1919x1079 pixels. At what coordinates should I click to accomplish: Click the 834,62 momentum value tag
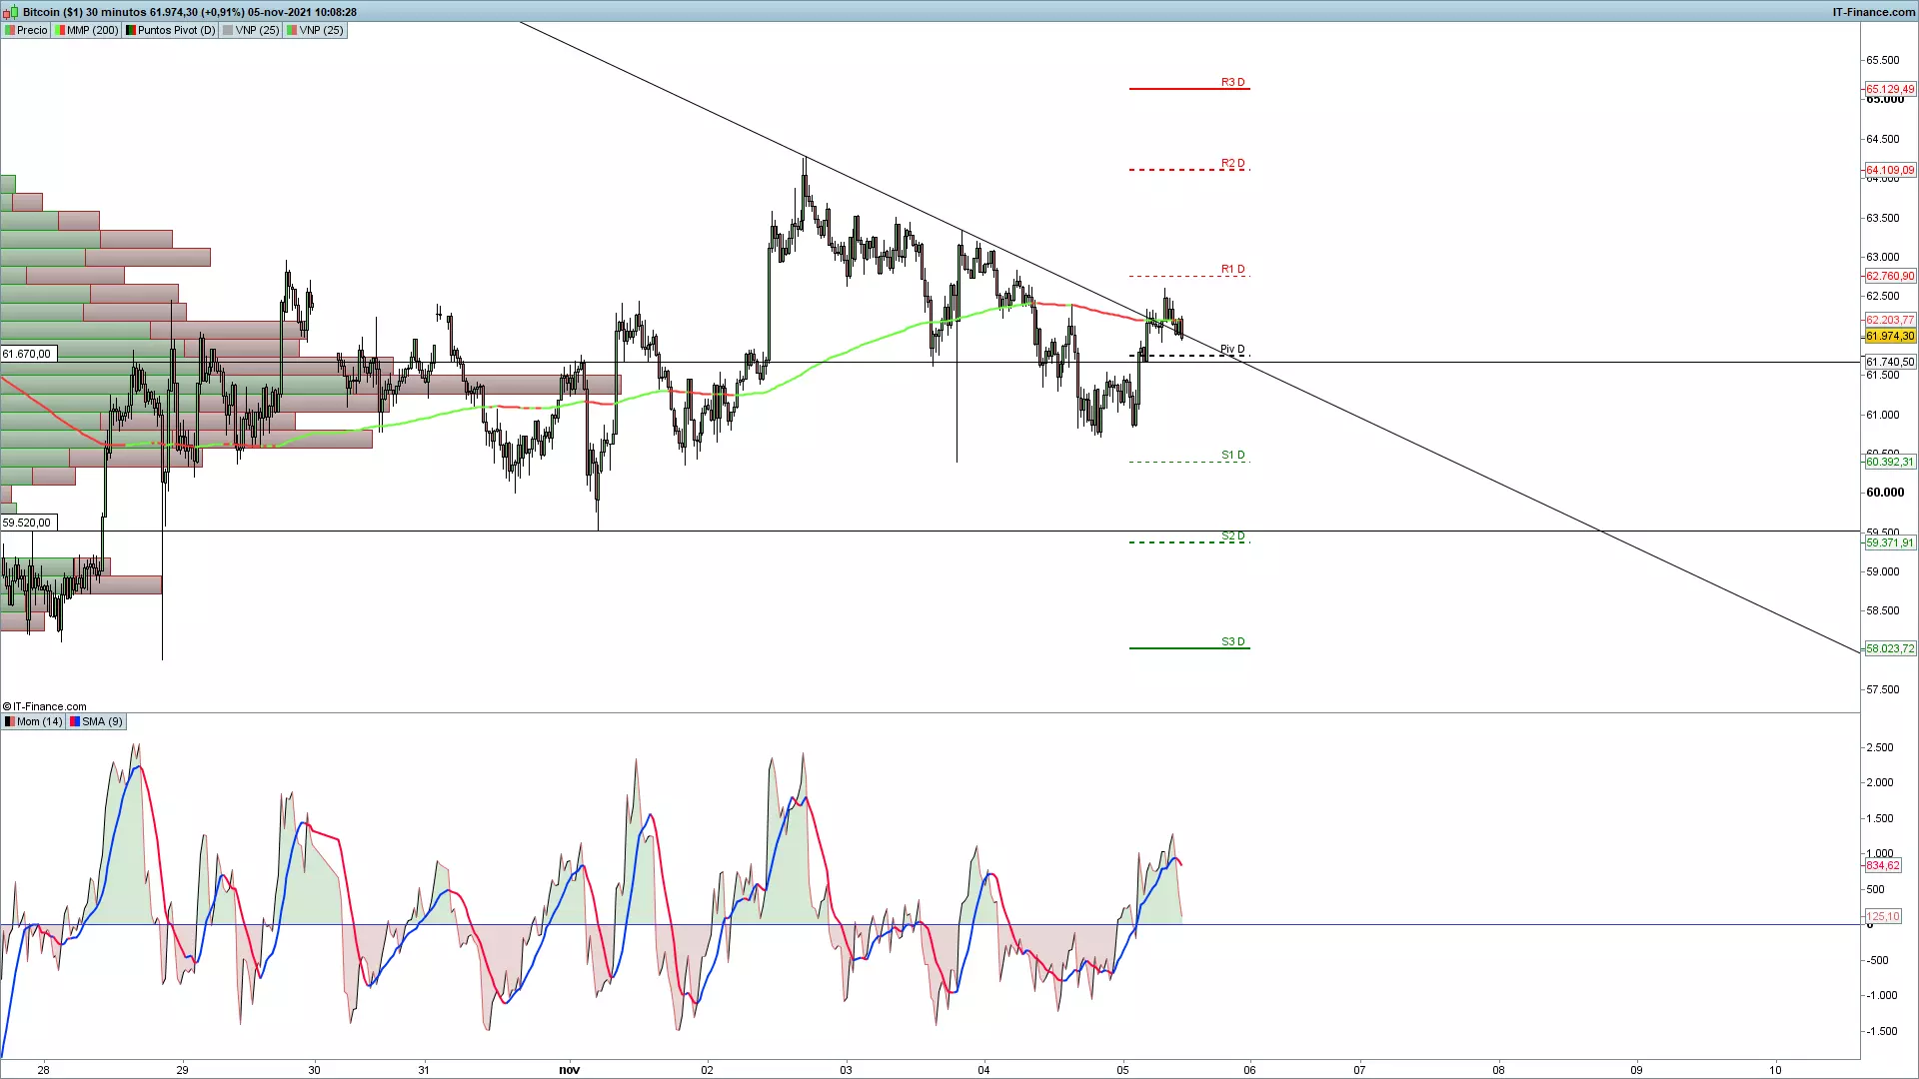(1883, 865)
